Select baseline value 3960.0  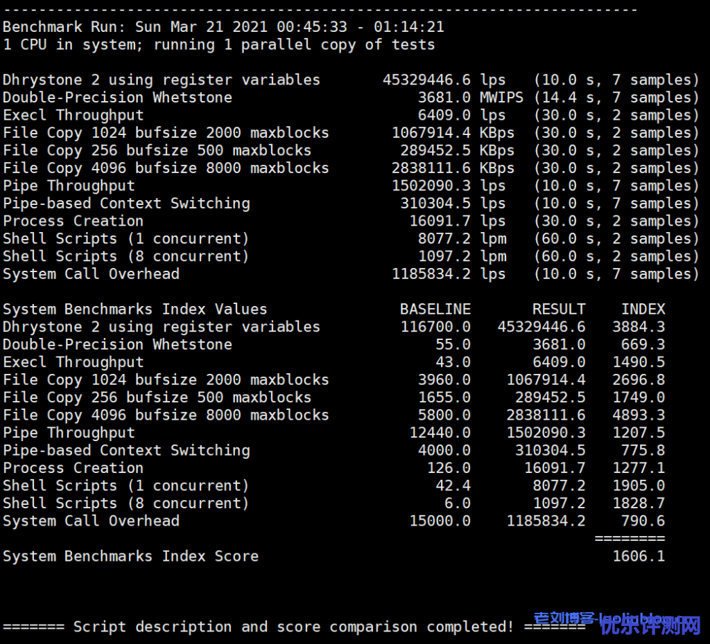click(444, 380)
